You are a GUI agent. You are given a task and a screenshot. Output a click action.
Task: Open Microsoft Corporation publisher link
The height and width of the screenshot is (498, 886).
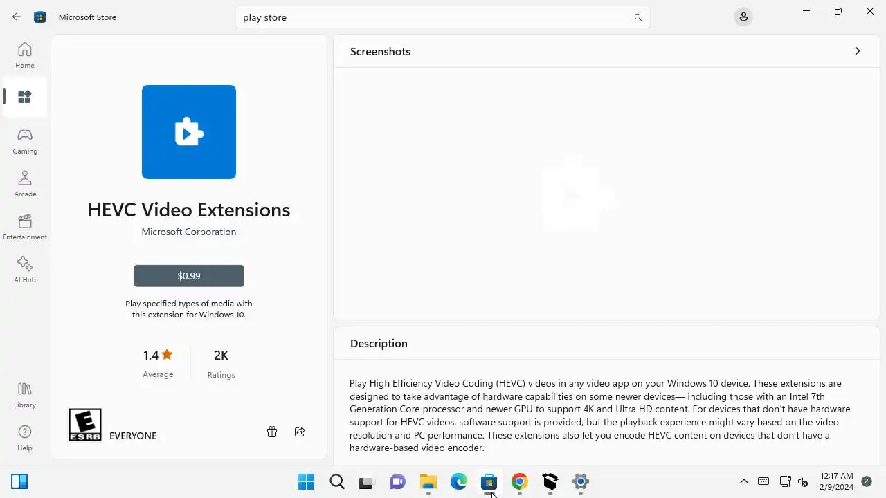tap(189, 232)
